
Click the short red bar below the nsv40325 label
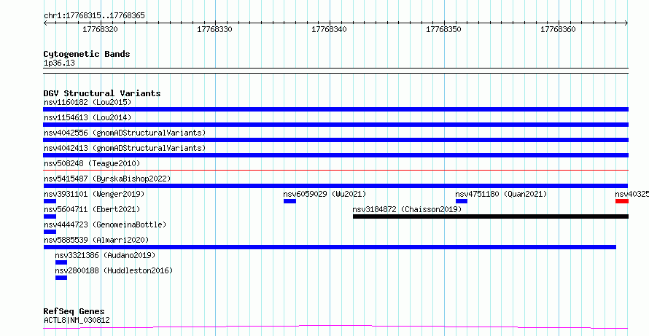(622, 201)
